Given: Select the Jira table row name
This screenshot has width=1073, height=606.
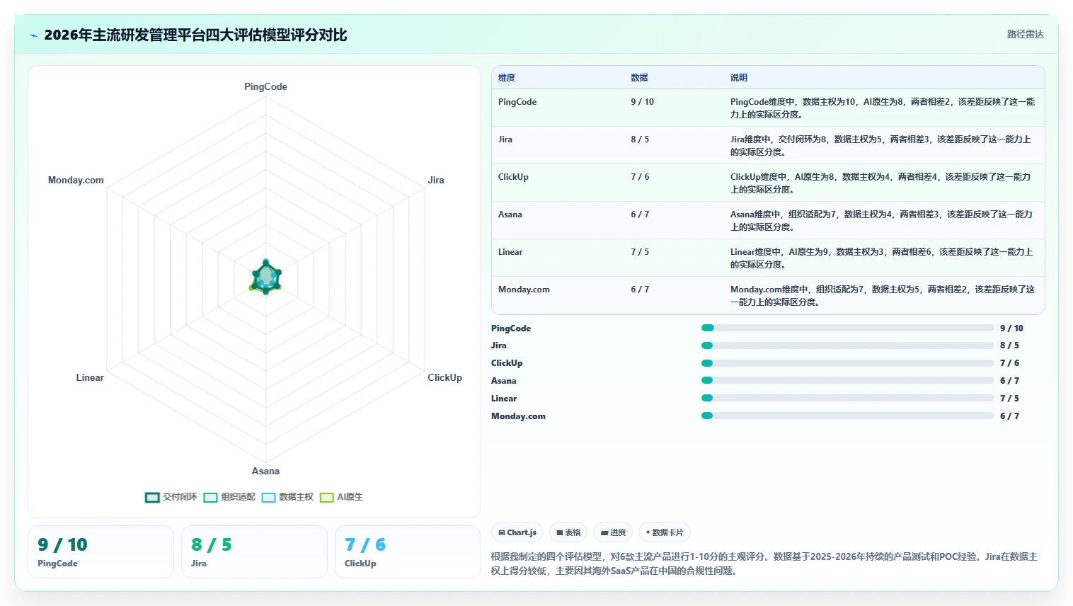Looking at the screenshot, I should pyautogui.click(x=505, y=139).
